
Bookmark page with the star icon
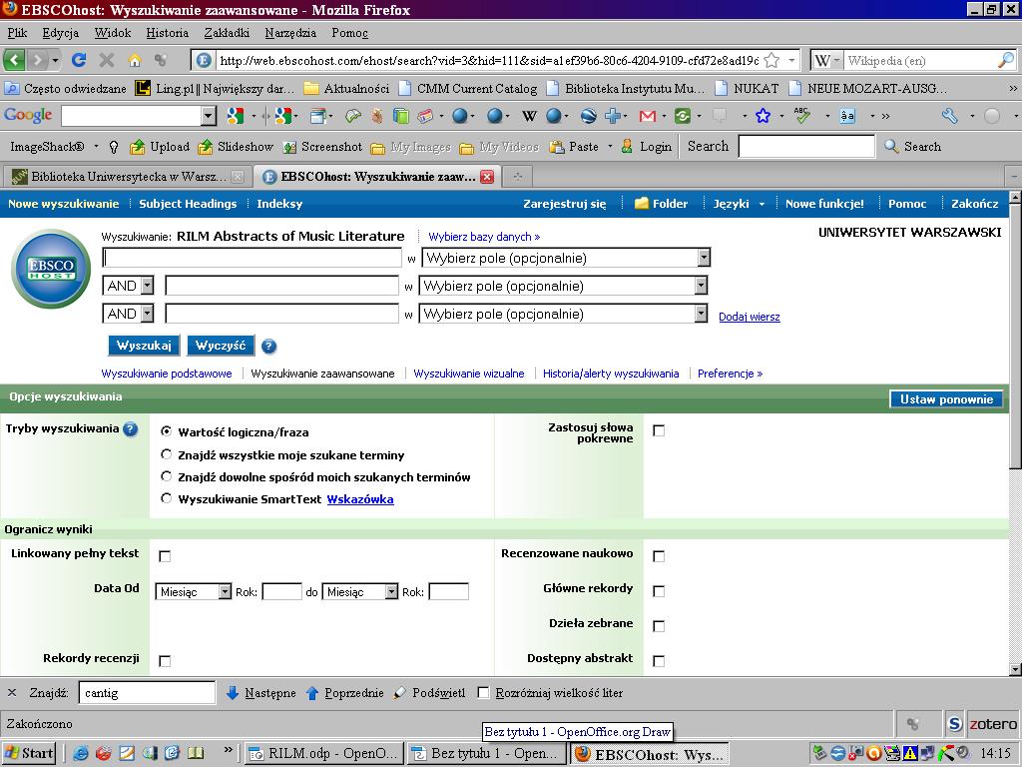(771, 61)
